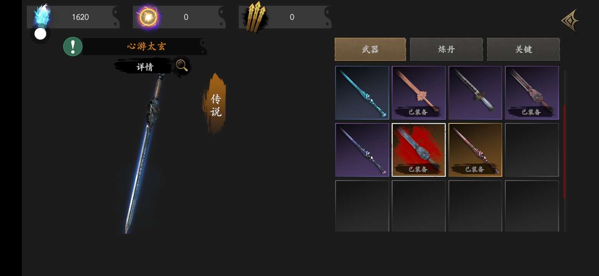This screenshot has height=276, width=599.
Task: Click the magnifying glass next to 详情
Action: click(182, 66)
